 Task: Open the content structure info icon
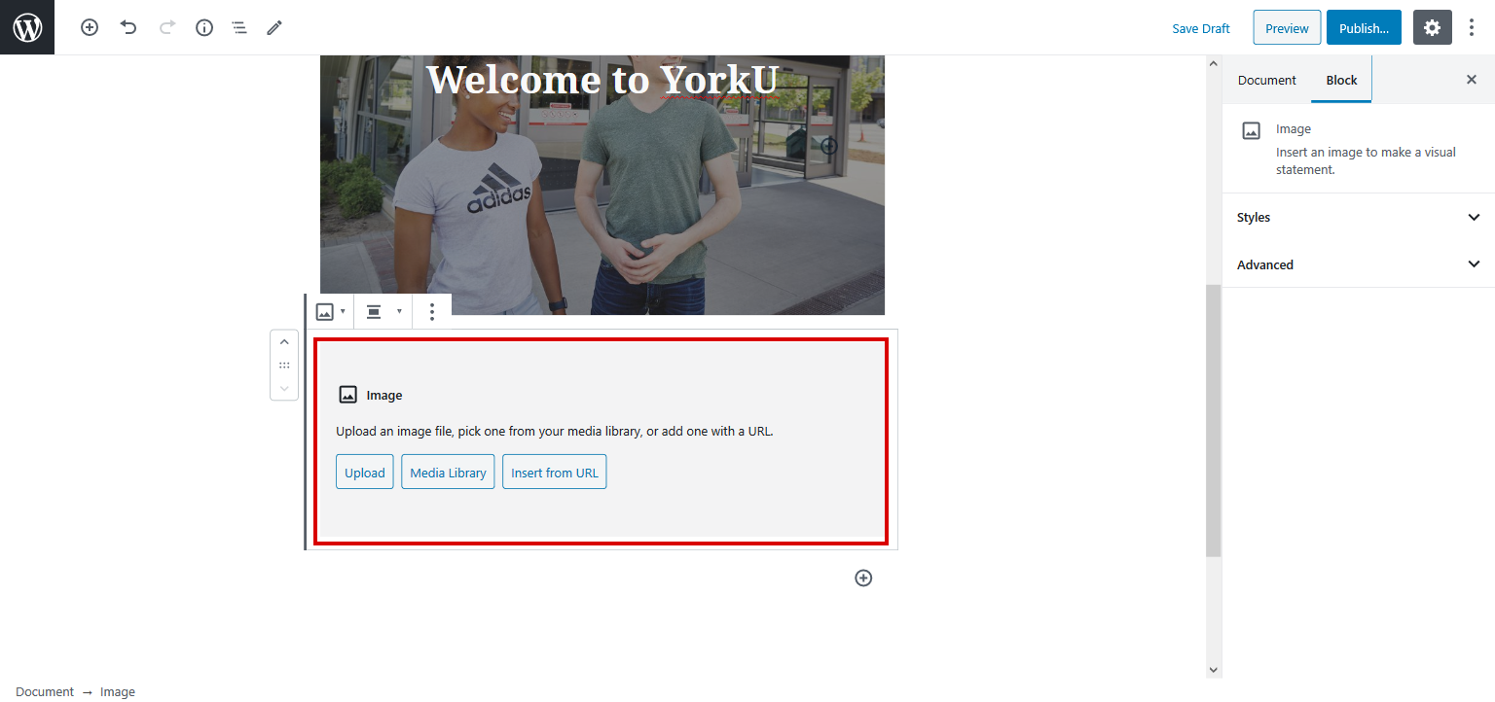204,28
